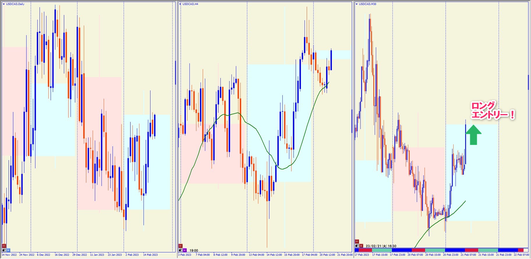Image resolution: width=531 pixels, height=259 pixels.
Task: Click 14 Feb 2023 date on Daily axis
Action: (x=150, y=255)
